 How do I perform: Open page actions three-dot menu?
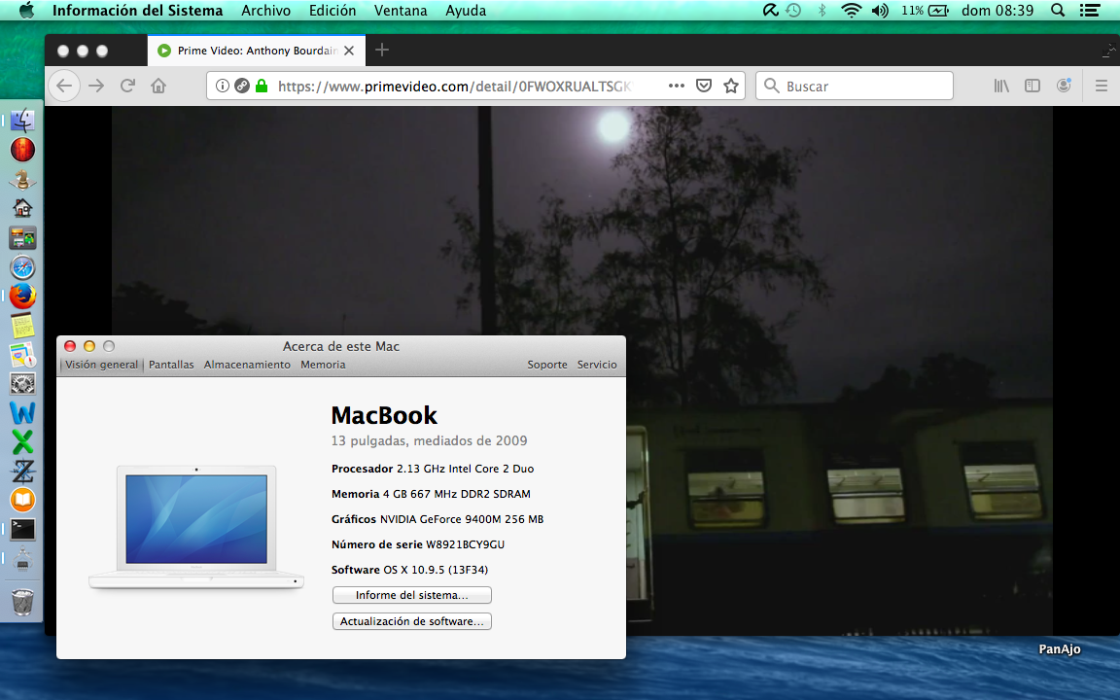coord(677,86)
